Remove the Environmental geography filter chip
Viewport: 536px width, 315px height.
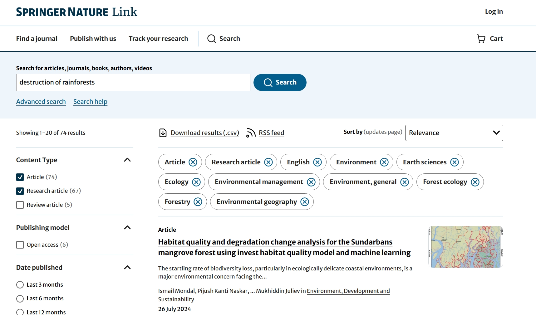point(304,202)
